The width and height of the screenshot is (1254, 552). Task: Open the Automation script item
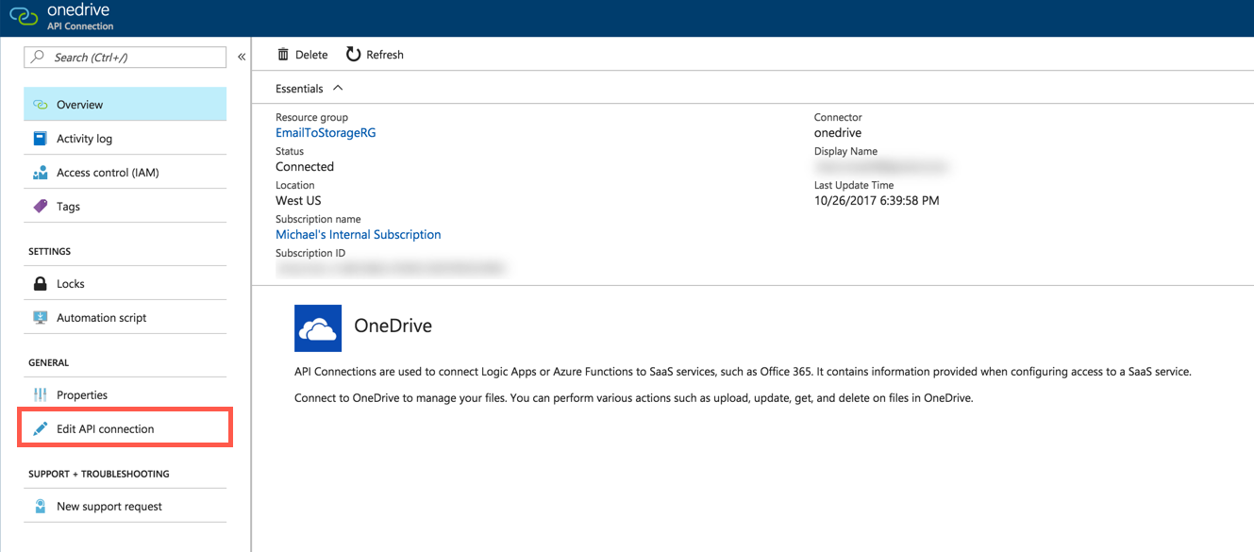click(125, 318)
